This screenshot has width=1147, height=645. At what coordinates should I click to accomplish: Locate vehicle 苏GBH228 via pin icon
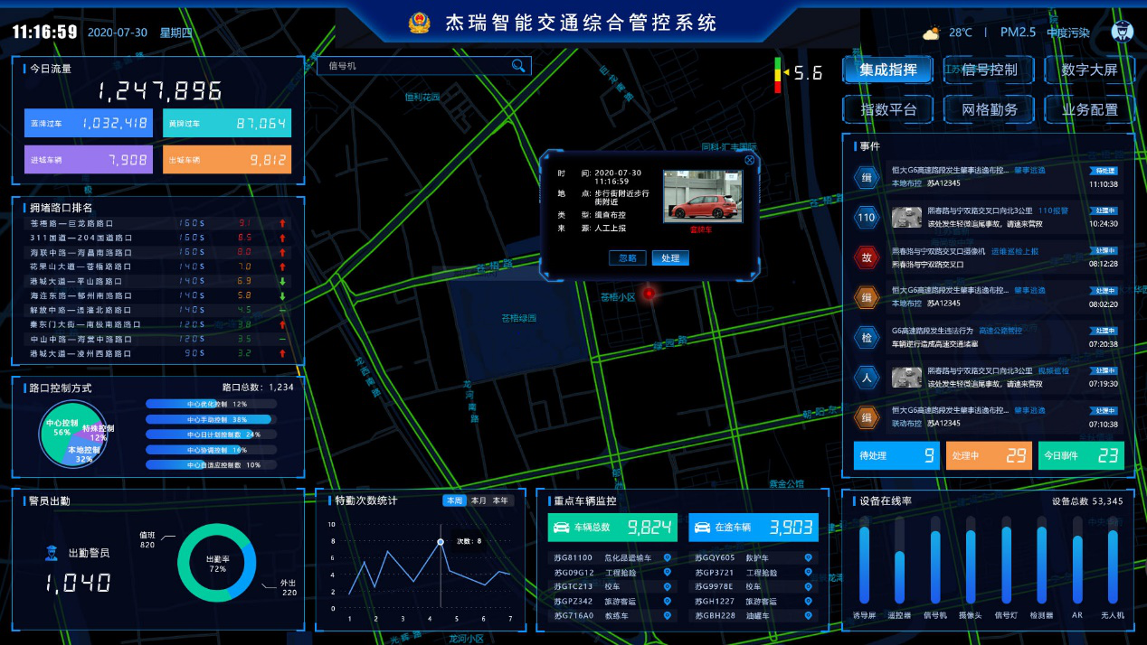807,615
